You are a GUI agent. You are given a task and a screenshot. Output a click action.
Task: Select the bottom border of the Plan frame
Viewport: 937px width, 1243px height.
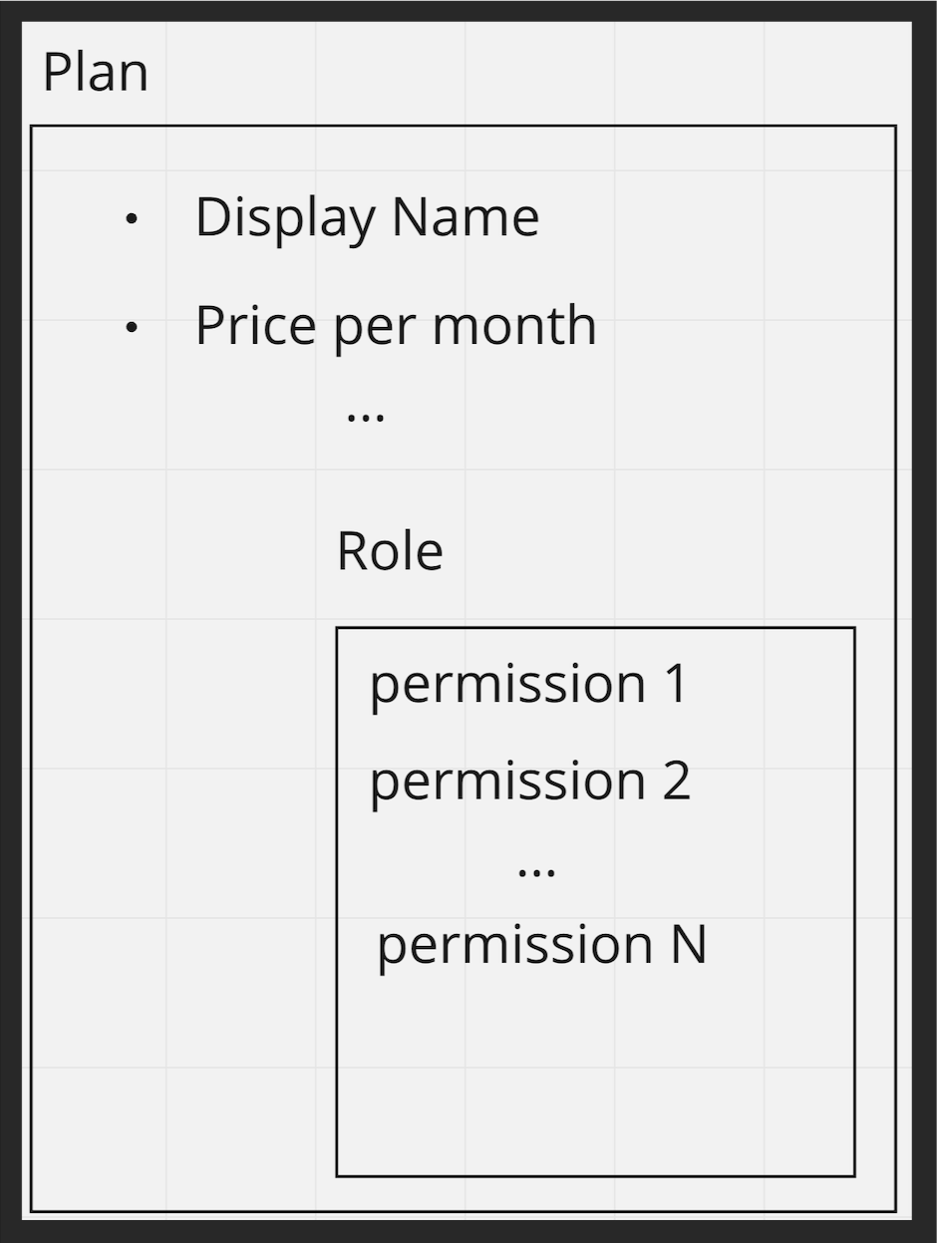click(x=464, y=1211)
